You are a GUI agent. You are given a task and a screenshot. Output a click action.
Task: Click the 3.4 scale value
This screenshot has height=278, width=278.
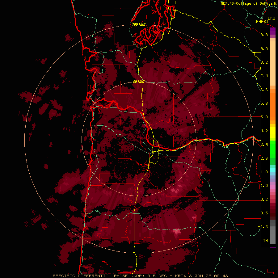click(x=264, y=145)
